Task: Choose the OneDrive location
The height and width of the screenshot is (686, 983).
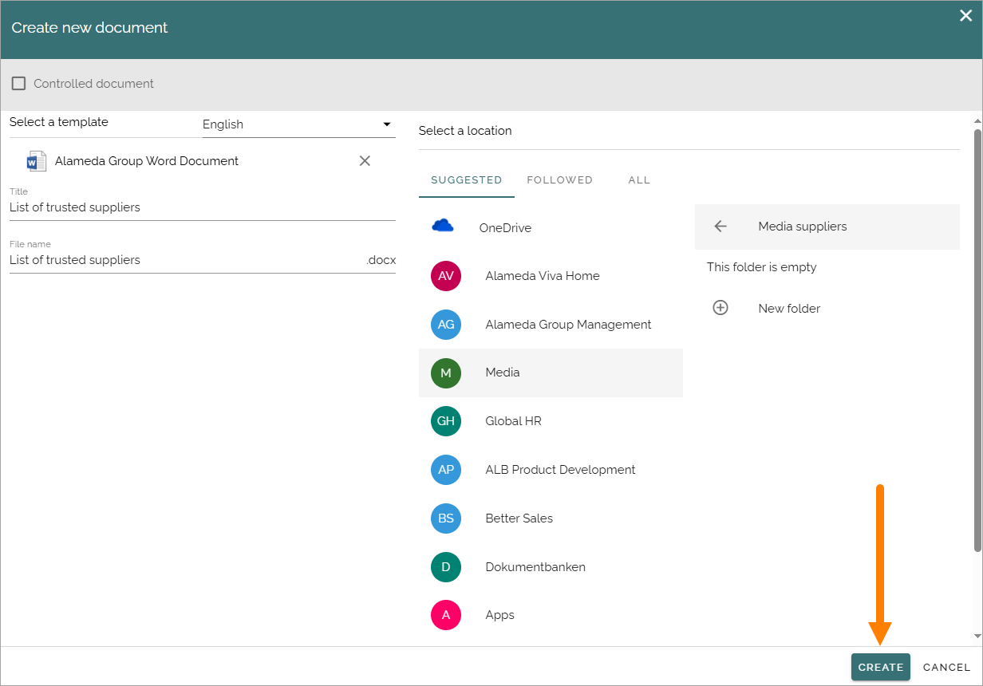Action: pos(551,227)
